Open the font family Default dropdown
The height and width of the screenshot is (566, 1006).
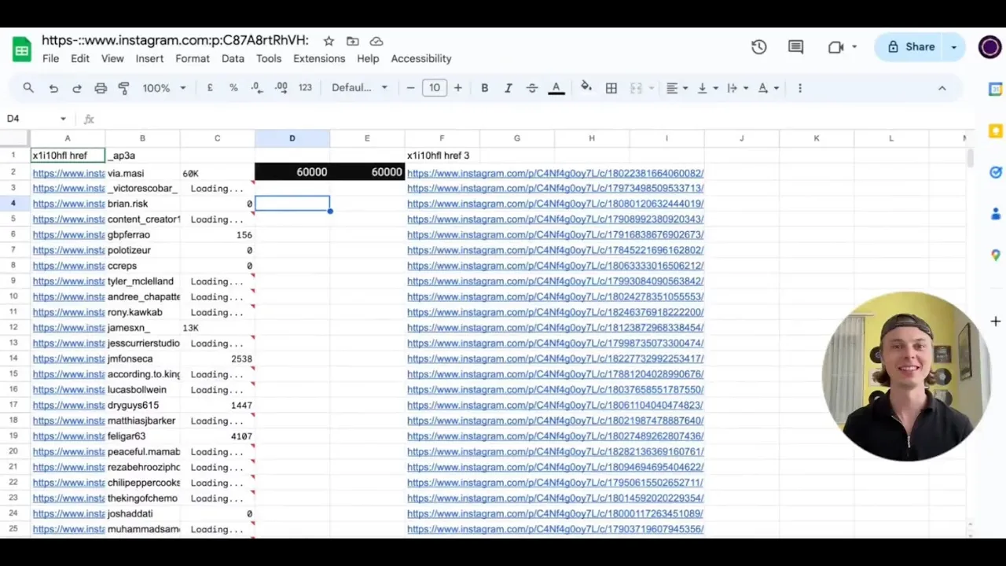point(359,88)
